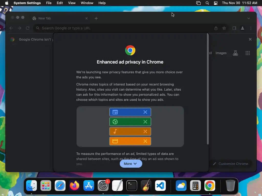This screenshot has width=262, height=196.
Task: Open Chrome's three-dot menu
Action: (251, 28)
